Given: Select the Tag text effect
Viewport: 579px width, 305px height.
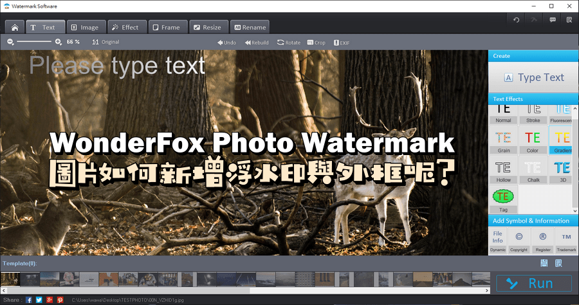Looking at the screenshot, I should pyautogui.click(x=503, y=199).
